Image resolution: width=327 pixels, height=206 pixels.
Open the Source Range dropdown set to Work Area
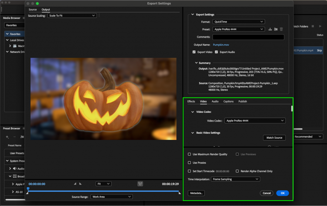(111, 196)
